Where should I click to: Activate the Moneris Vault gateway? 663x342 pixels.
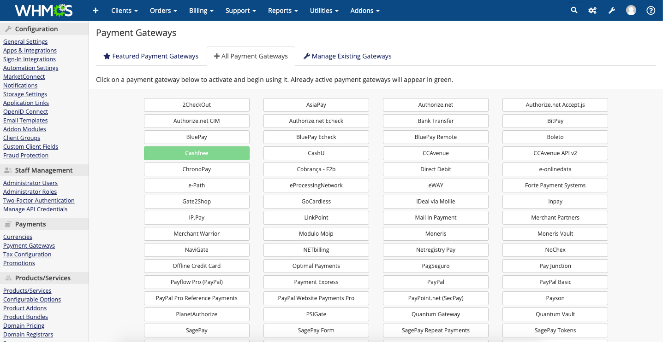pos(555,234)
